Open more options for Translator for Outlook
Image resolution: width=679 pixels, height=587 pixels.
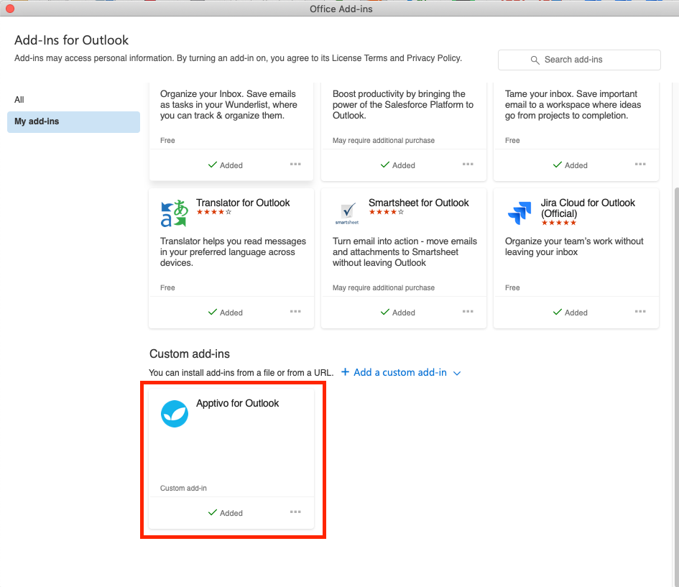295,312
